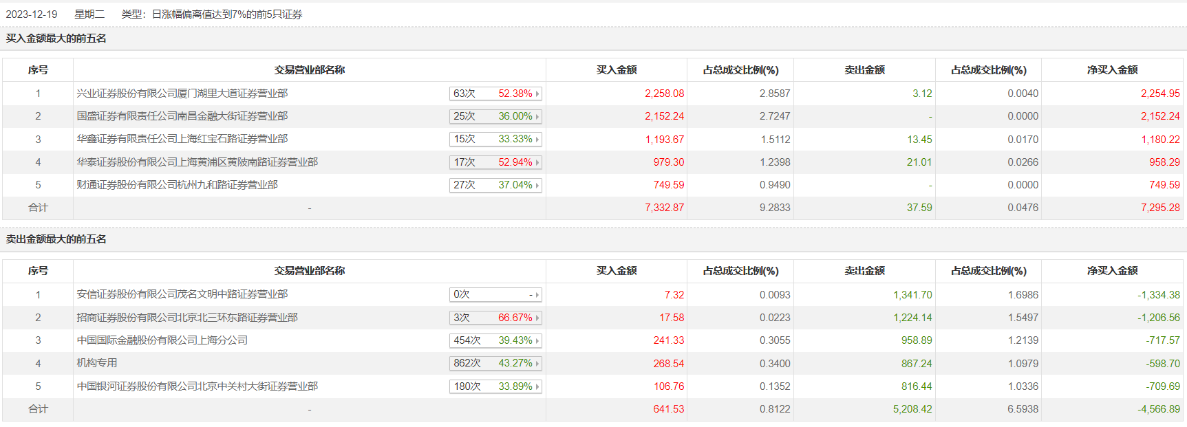
Task: Open the 0次 dropdown beside 安信证券
Action: click(495, 294)
